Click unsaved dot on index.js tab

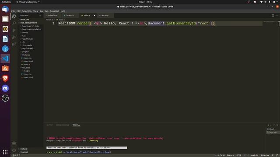coord(94,16)
